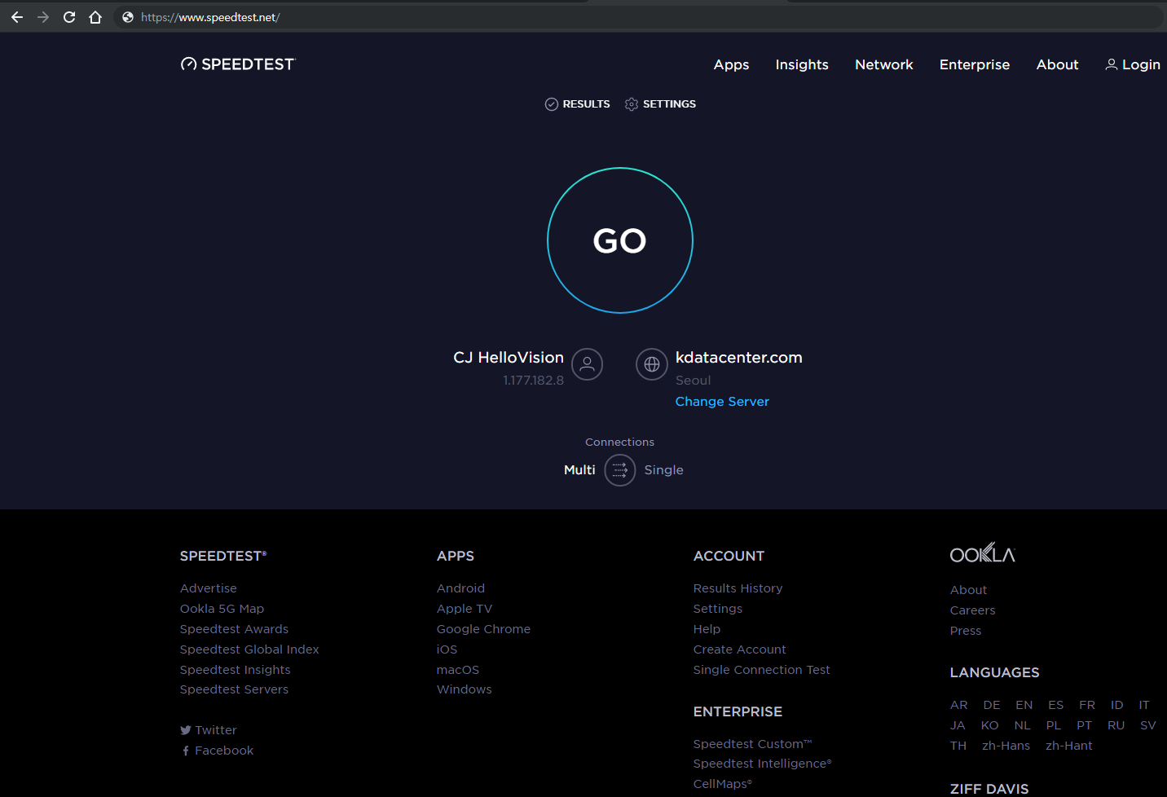Screen dimensions: 1167x797
Task: Open the Twitter link
Action: point(209,730)
